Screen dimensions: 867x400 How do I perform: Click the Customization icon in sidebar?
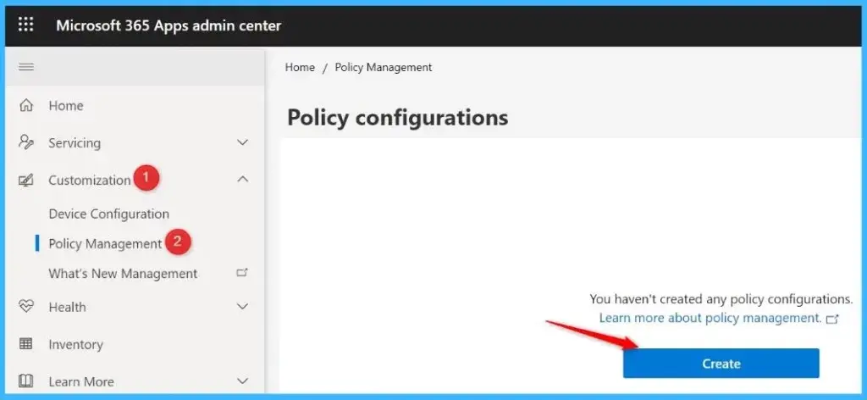26,181
